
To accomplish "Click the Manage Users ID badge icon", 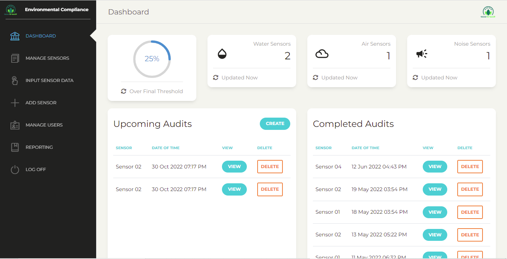I will tap(15, 125).
